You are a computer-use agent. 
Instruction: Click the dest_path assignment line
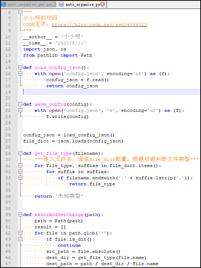coord(102,264)
